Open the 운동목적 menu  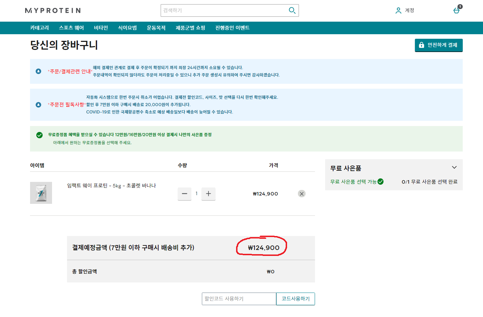156,28
